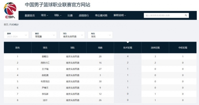Open the 球队 navigation menu

(58, 15)
